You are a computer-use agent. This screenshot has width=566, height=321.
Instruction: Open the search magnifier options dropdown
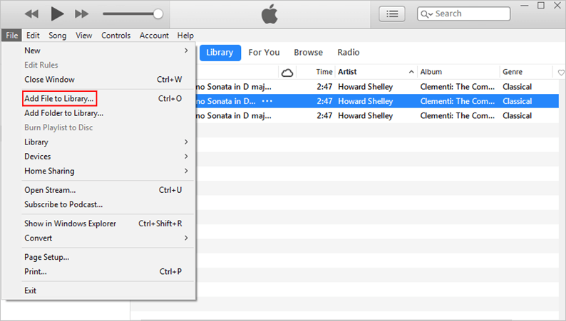427,14
